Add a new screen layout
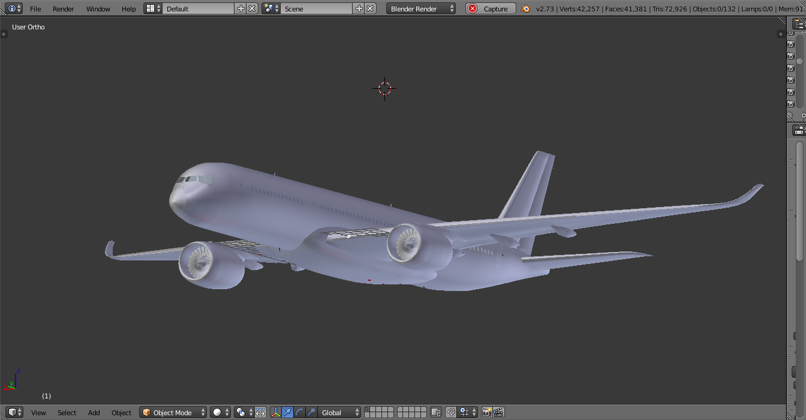The image size is (806, 420). [x=240, y=8]
